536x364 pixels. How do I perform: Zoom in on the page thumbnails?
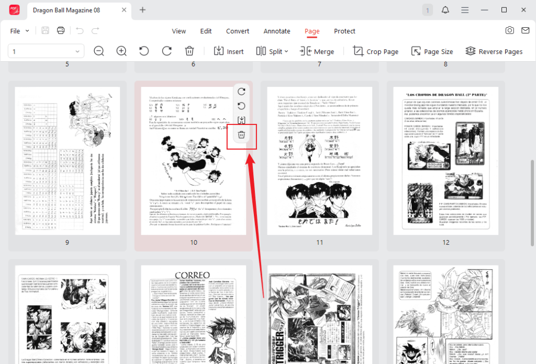coord(121,51)
